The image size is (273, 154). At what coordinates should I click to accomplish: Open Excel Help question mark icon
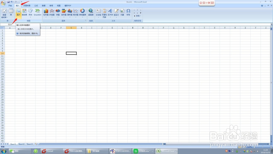(262, 5)
